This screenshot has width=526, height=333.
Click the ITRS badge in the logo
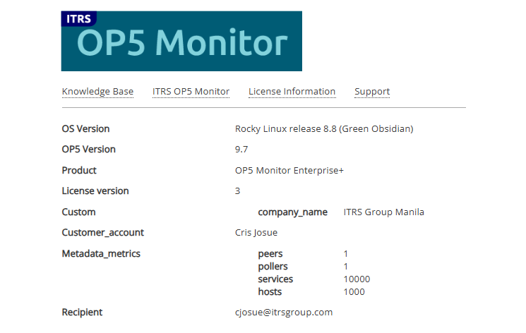(78, 19)
